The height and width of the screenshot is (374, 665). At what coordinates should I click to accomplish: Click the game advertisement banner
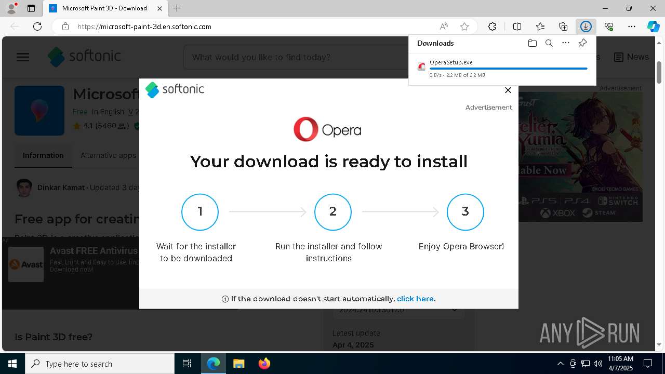(580, 157)
